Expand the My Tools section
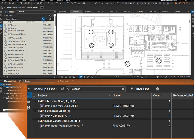The image size is (195, 139). (5, 16)
